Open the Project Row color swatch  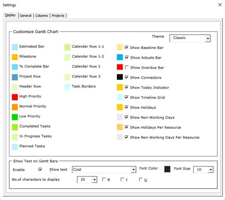pyautogui.click(x=15, y=77)
